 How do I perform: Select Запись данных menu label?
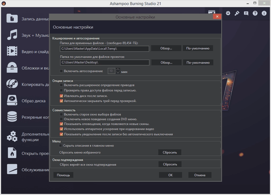35,19
